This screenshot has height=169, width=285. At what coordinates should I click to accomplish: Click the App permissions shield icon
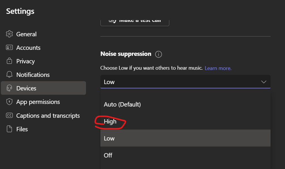tap(9, 102)
